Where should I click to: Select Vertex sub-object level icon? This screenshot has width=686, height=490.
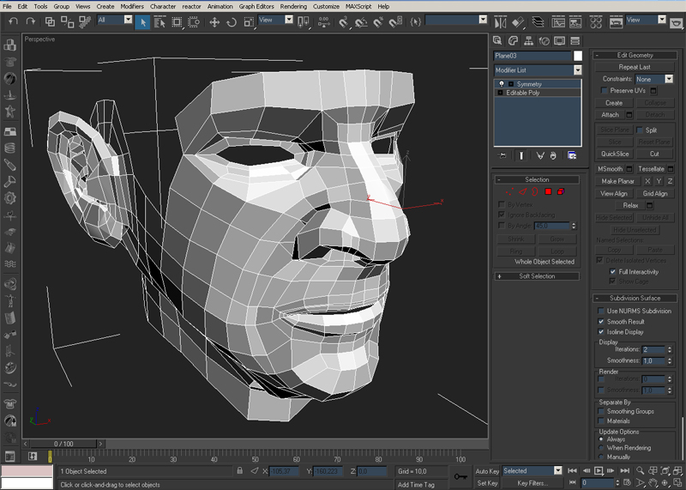(x=509, y=192)
